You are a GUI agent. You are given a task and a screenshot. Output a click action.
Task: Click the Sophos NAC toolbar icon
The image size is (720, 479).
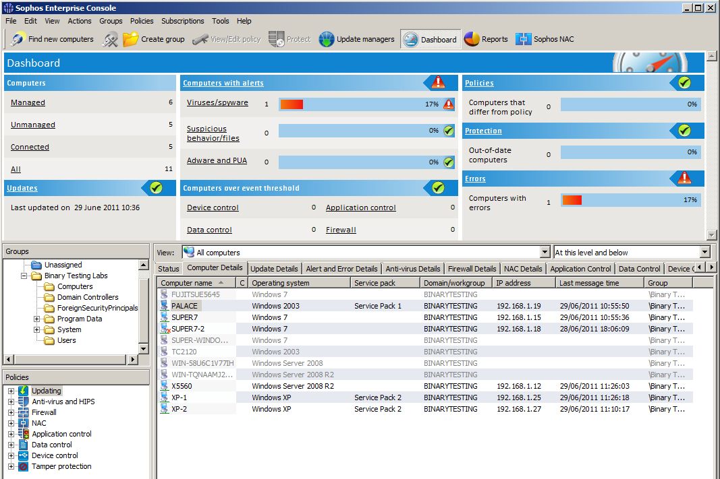click(x=523, y=40)
